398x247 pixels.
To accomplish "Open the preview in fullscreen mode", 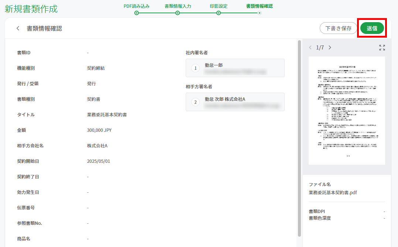I will coord(382,48).
